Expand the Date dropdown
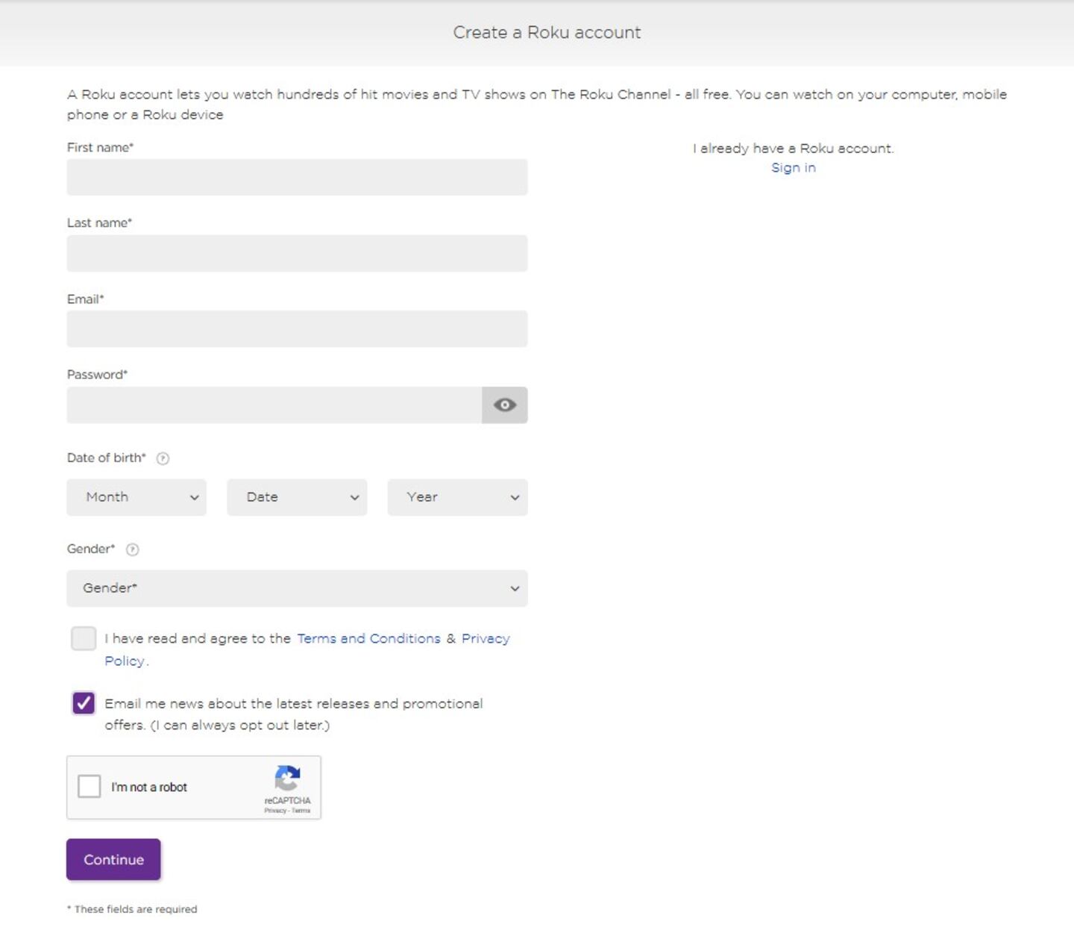1074x951 pixels. pyautogui.click(x=297, y=497)
